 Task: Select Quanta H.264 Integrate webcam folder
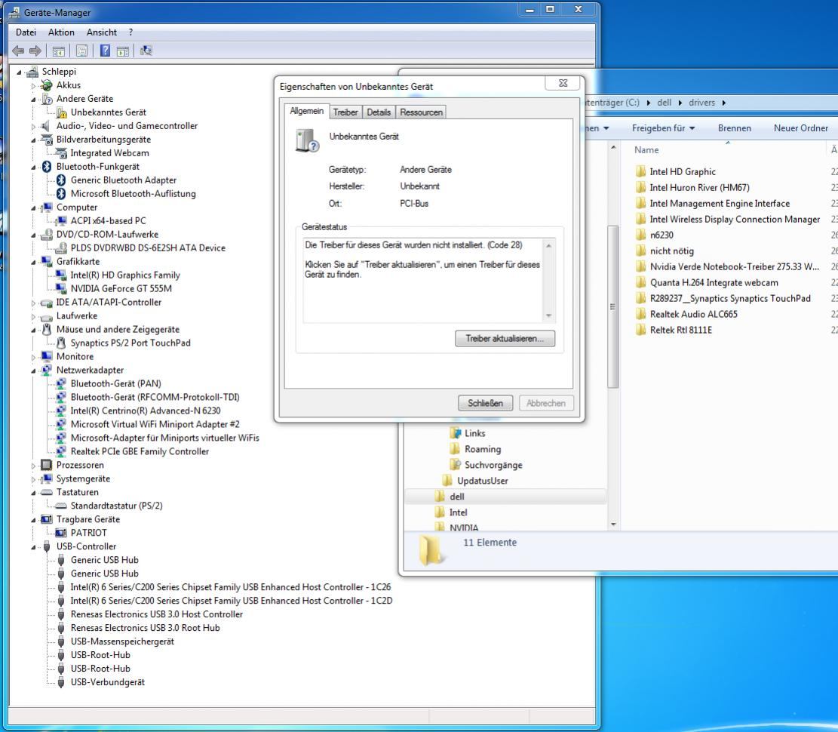(714, 282)
